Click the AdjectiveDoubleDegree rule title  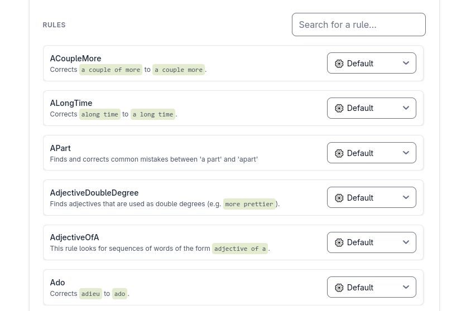[94, 193]
